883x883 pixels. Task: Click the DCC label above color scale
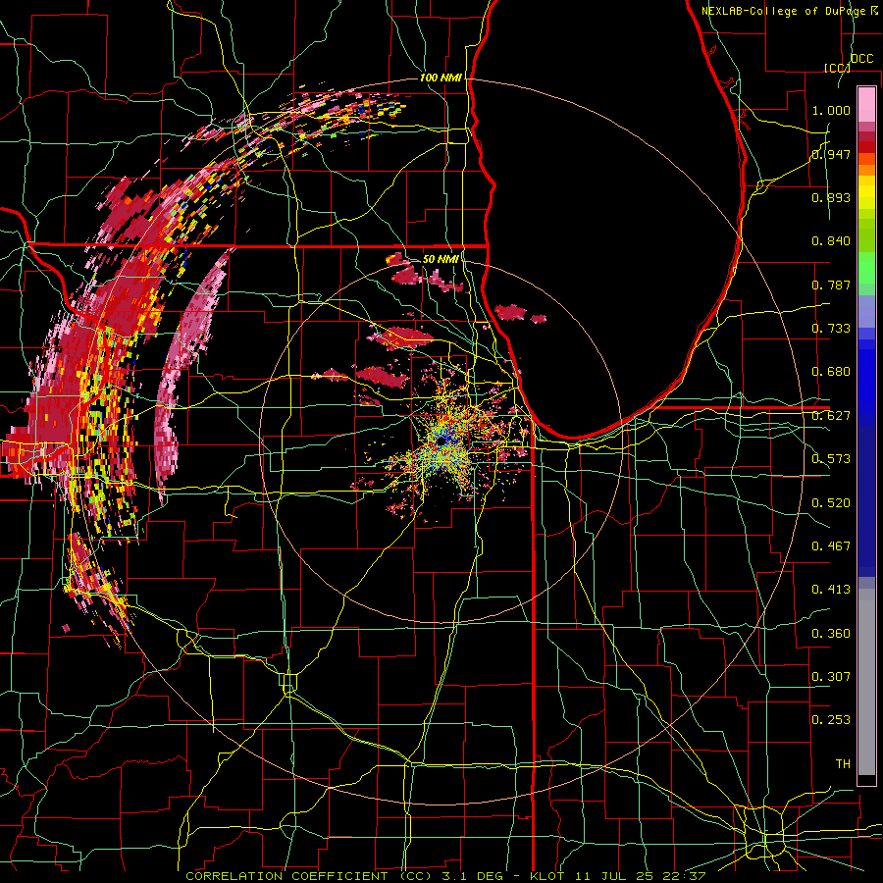click(x=861, y=59)
